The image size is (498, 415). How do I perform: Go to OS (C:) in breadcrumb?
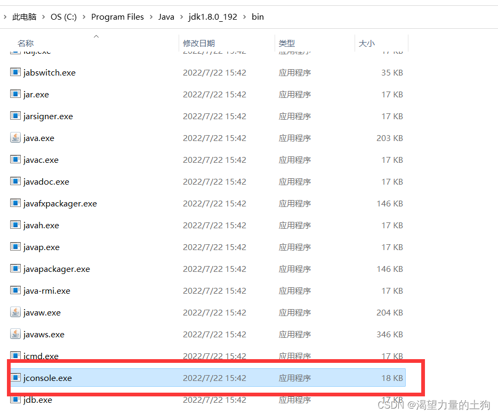point(63,17)
